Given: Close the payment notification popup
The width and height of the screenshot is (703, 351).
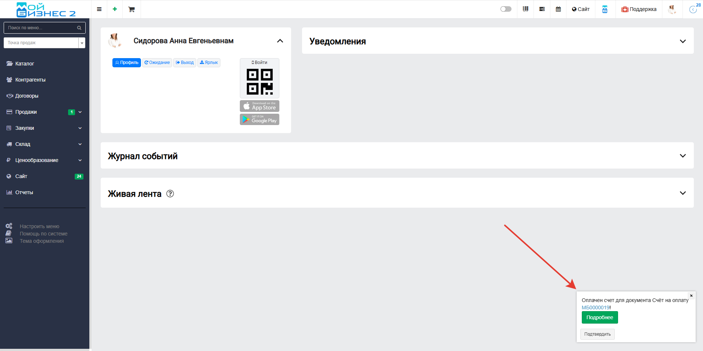Looking at the screenshot, I should pyautogui.click(x=691, y=295).
